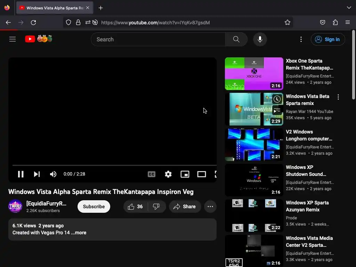Reload the current page

33,23
